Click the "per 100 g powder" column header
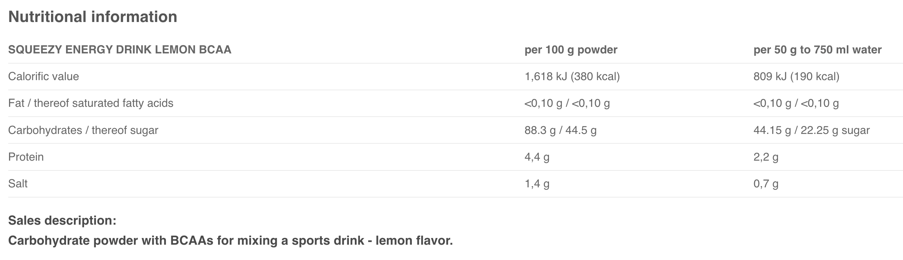Screen dimensions: 903x260 point(571,50)
